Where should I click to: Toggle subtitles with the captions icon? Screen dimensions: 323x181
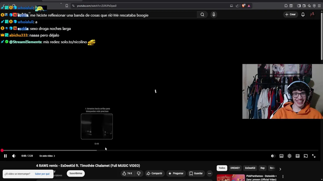click(281, 156)
